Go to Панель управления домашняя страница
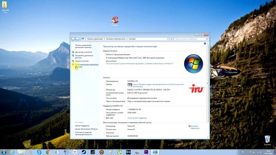 click(x=83, y=46)
